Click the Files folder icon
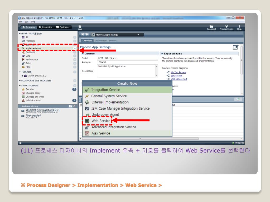Viewport: 270px width, 202px height. pos(23,67)
